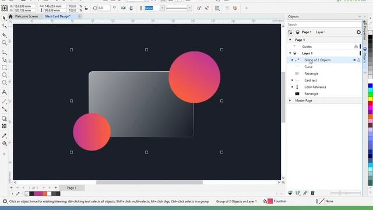Screen dimensions: 373x210
Task: Click the object origin reference grid
Action: pyautogui.click(x=5, y=8)
